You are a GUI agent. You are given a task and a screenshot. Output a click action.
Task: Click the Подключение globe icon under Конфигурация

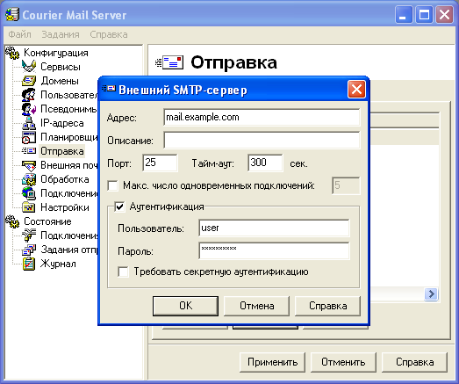point(29,193)
